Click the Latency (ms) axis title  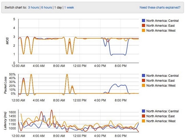pos(5,121)
